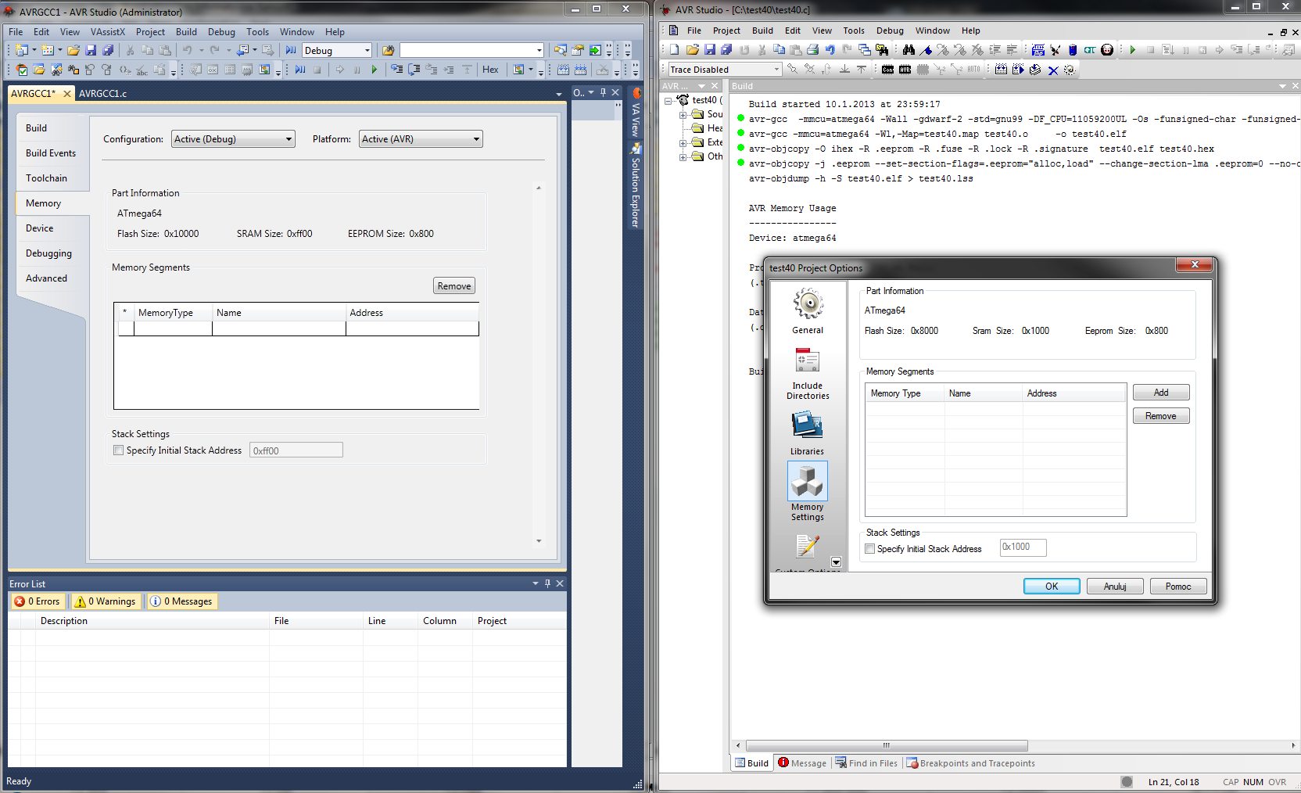Screen dimensions: 1301x793
Task: Open Configuration Active (Debug) dropdown
Action: pos(233,139)
